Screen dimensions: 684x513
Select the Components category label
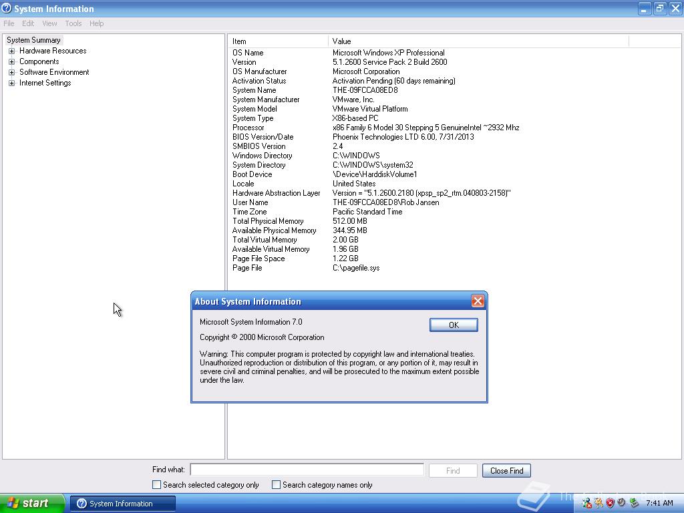39,61
